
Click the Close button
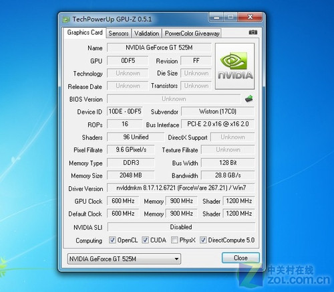click(240, 258)
